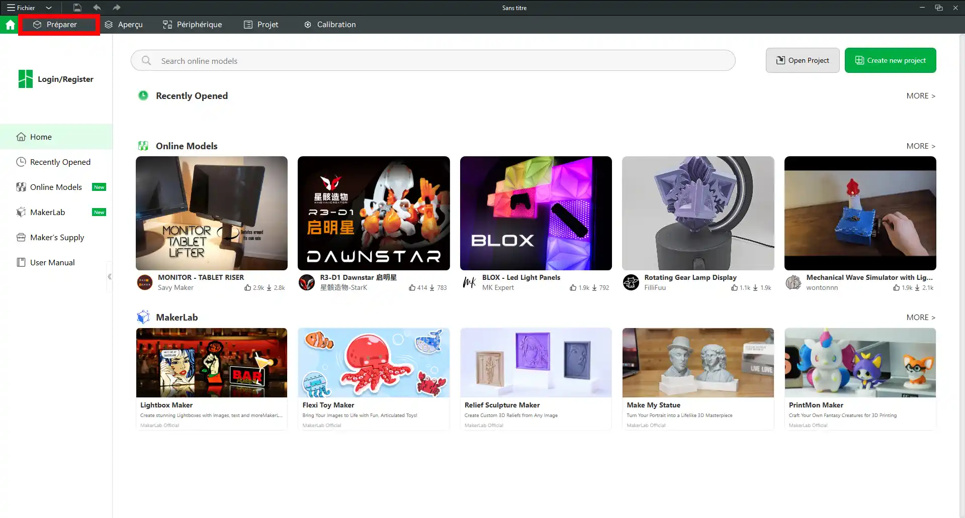965x518 pixels.
Task: Click the Savy Maker author avatar
Action: coord(145,282)
